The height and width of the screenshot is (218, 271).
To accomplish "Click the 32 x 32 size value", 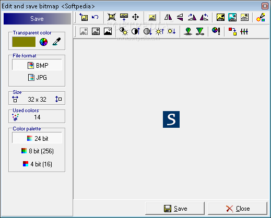I will click(37, 100).
